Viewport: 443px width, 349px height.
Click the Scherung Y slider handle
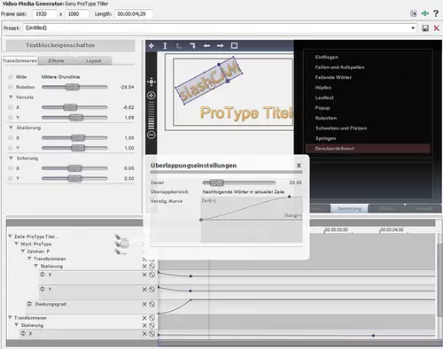point(74,178)
